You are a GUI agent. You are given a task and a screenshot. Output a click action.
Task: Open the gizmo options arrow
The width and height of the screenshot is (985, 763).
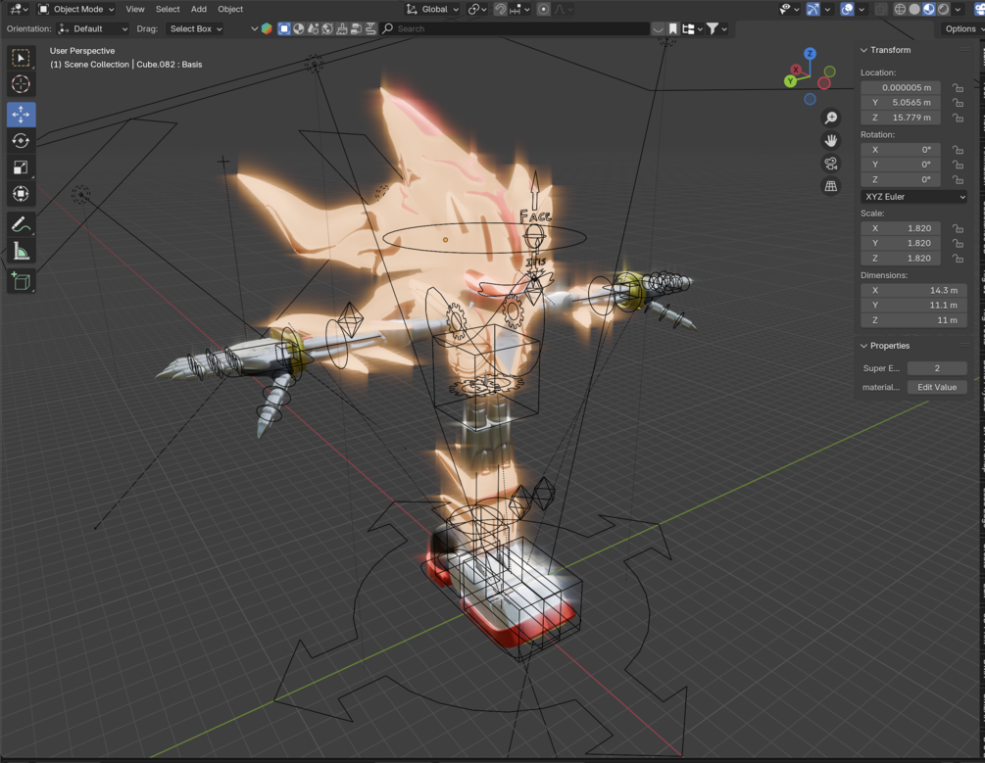pyautogui.click(x=827, y=10)
